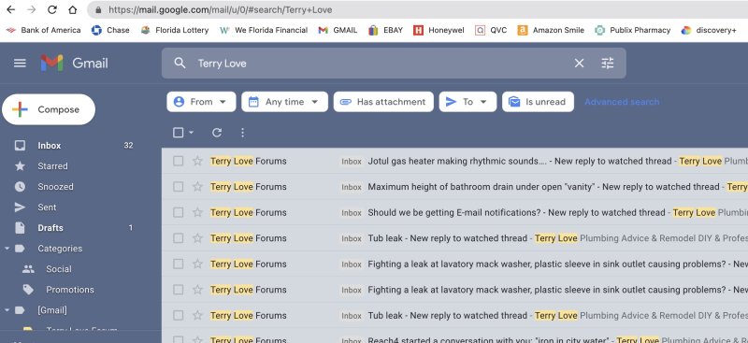Open the Should we be getting E-mail notifications email
Image resolution: width=748 pixels, height=343 pixels.
(454, 213)
